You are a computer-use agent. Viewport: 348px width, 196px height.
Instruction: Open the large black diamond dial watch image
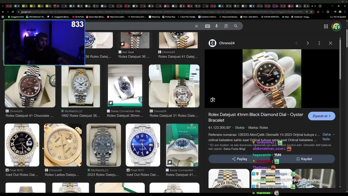coord(272,79)
